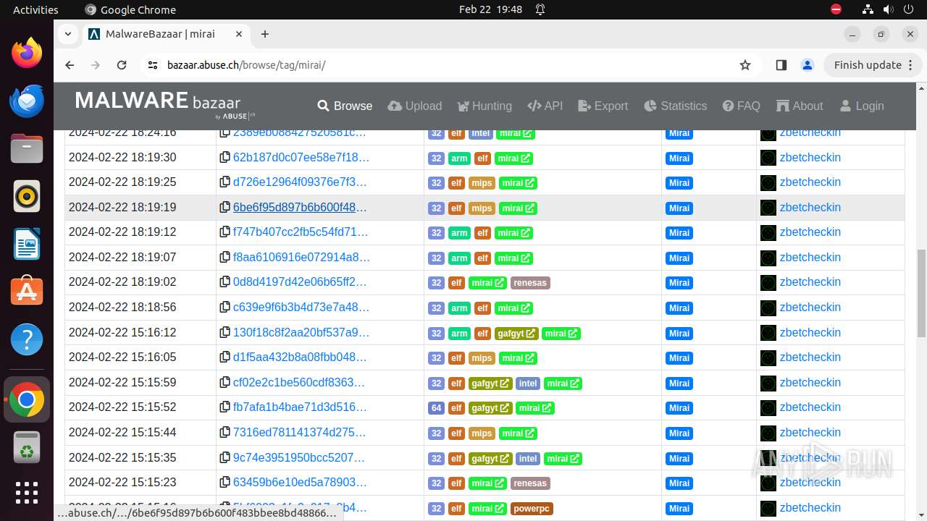Show Applications grid in the dock

click(27, 493)
